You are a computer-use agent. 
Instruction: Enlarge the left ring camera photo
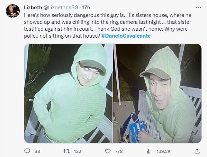point(69,94)
